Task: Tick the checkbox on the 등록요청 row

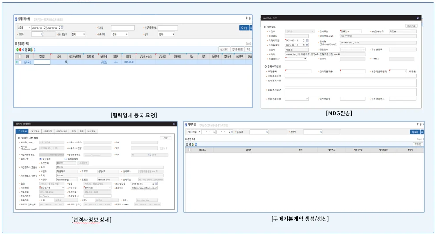Action: 20,62
